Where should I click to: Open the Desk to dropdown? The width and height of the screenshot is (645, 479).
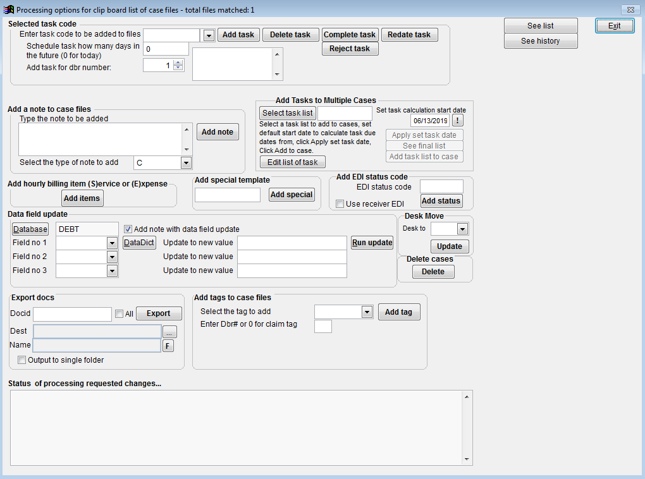tap(462, 229)
